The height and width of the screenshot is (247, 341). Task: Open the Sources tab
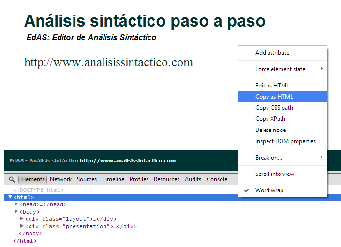click(x=87, y=179)
